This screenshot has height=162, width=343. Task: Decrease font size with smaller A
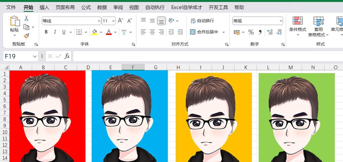[x=130, y=21]
